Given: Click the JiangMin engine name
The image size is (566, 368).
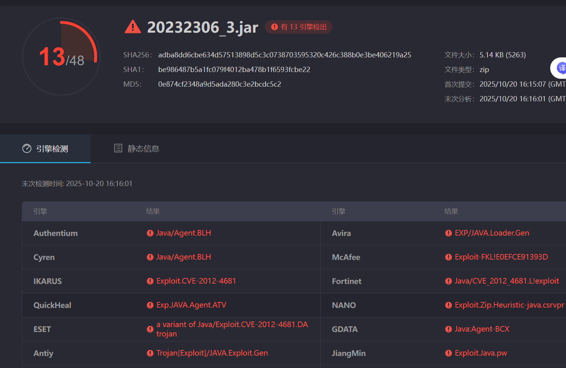Looking at the screenshot, I should (348, 353).
